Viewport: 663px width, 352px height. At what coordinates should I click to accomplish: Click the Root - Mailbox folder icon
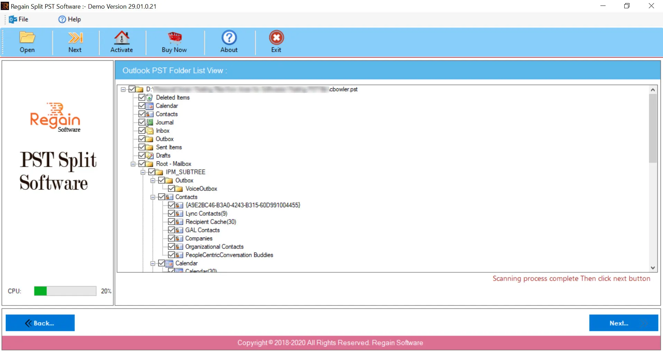pyautogui.click(x=149, y=164)
